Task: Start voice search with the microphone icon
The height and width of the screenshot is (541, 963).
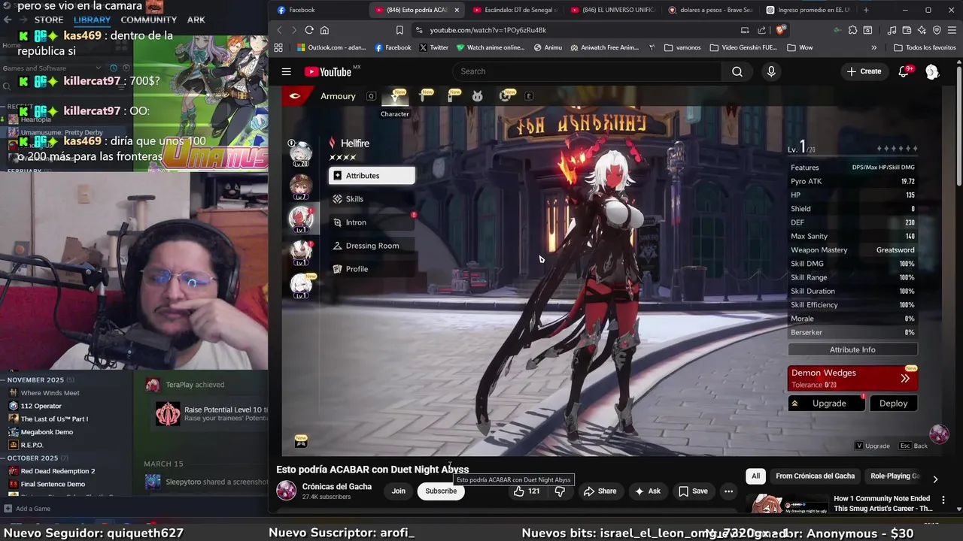Action: (x=770, y=71)
